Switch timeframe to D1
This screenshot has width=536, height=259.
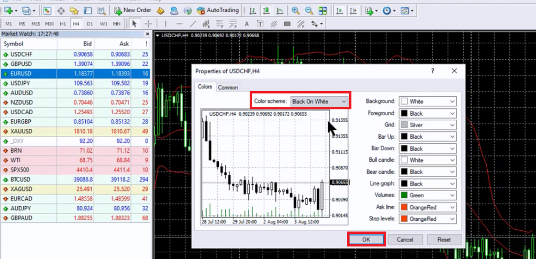(90, 24)
